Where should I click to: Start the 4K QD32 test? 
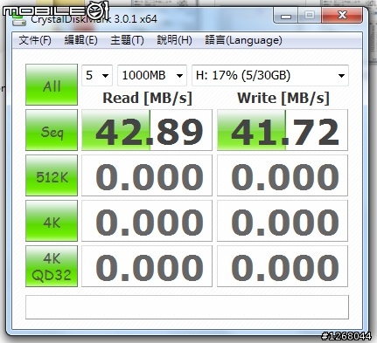[x=52, y=266]
